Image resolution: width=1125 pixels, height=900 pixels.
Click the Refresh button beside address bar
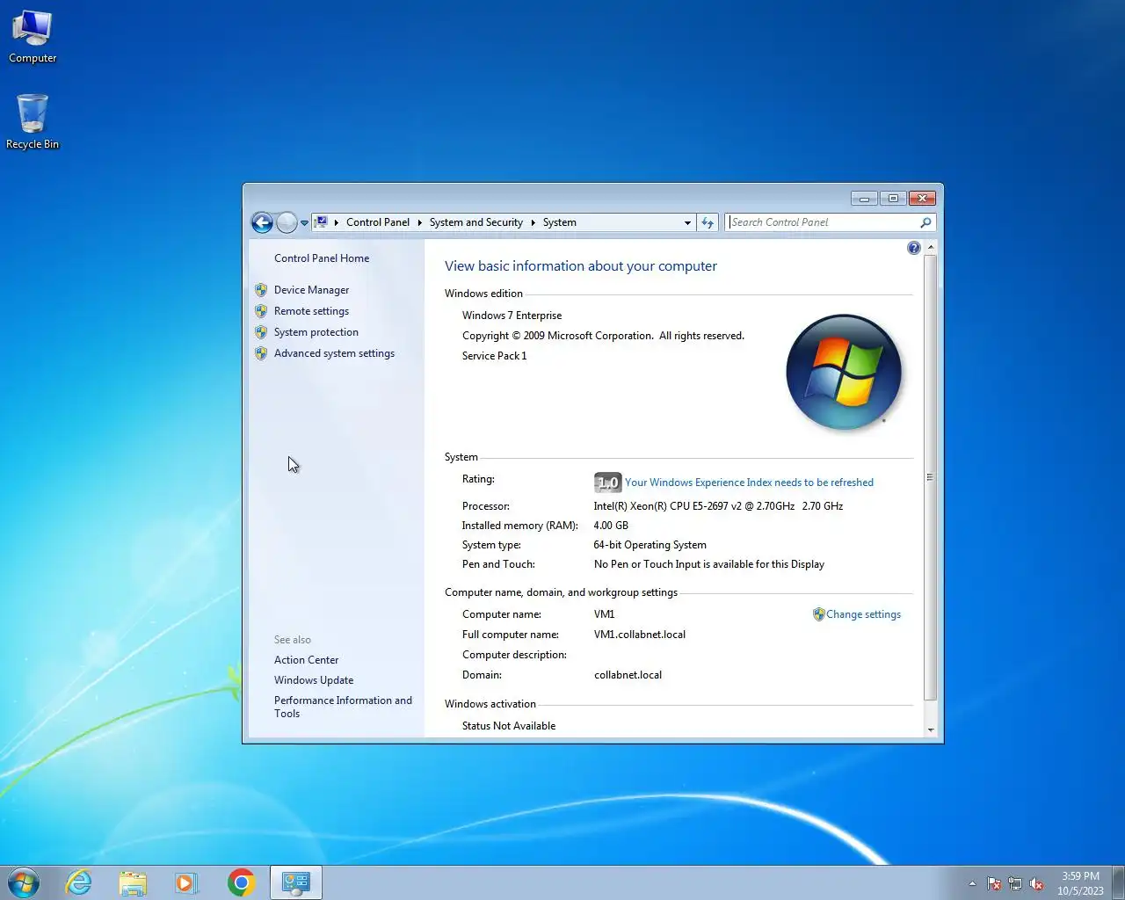(708, 223)
